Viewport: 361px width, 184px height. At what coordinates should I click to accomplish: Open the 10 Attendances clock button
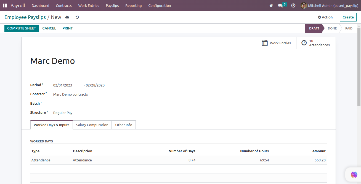[x=316, y=43]
